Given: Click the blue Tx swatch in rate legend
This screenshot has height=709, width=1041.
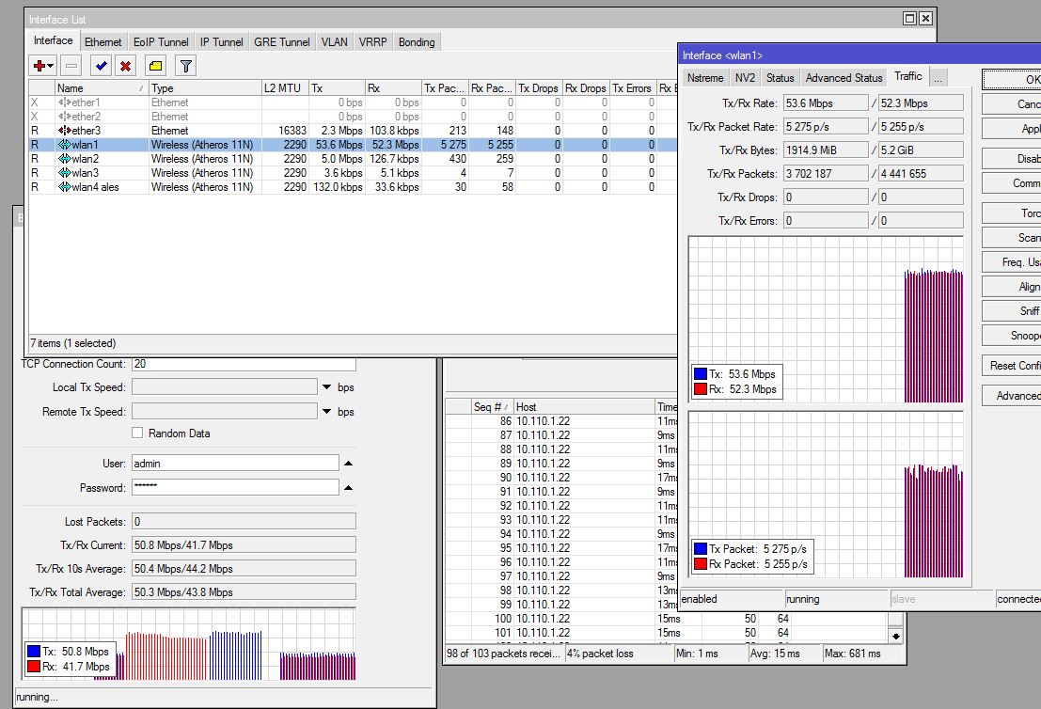Looking at the screenshot, I should (x=700, y=373).
